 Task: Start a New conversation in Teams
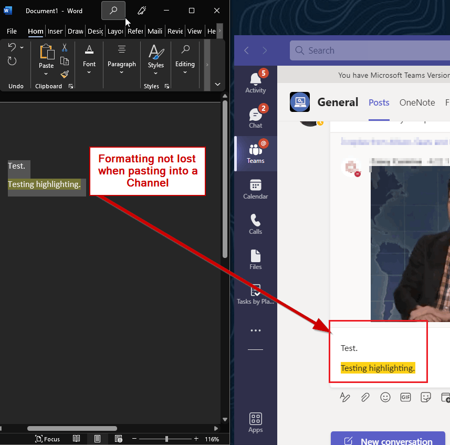(x=388, y=439)
